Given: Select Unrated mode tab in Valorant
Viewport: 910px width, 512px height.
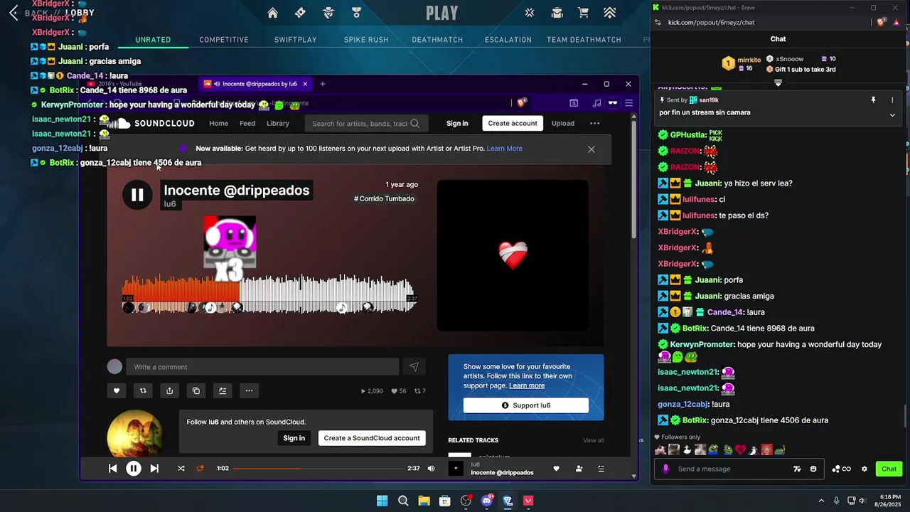Looking at the screenshot, I should [x=153, y=40].
